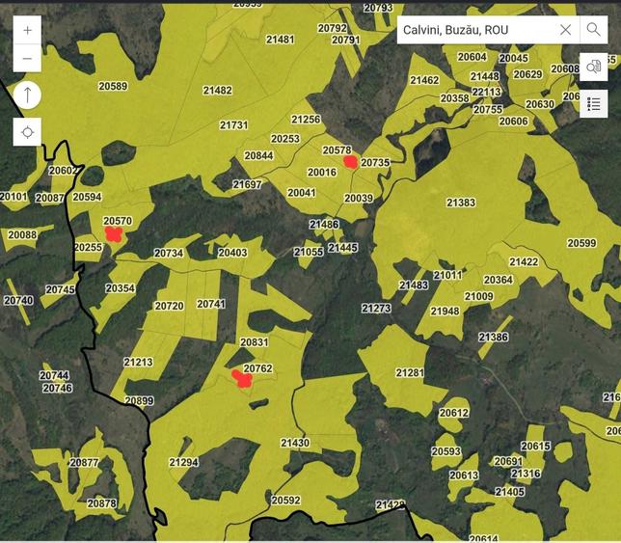Click parcel label 21281
Viewport: 621px width, 543px height.
point(410,372)
